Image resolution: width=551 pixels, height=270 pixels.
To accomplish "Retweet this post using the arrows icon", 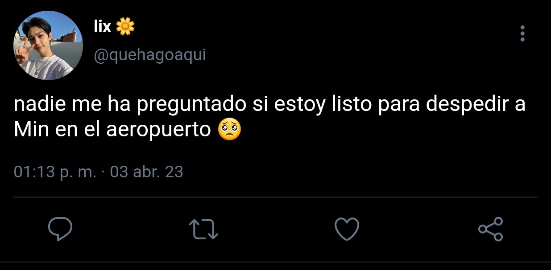I will pos(204,229).
